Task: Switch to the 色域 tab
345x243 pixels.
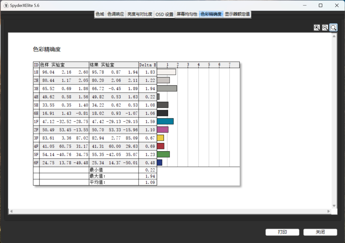Action: (100, 14)
